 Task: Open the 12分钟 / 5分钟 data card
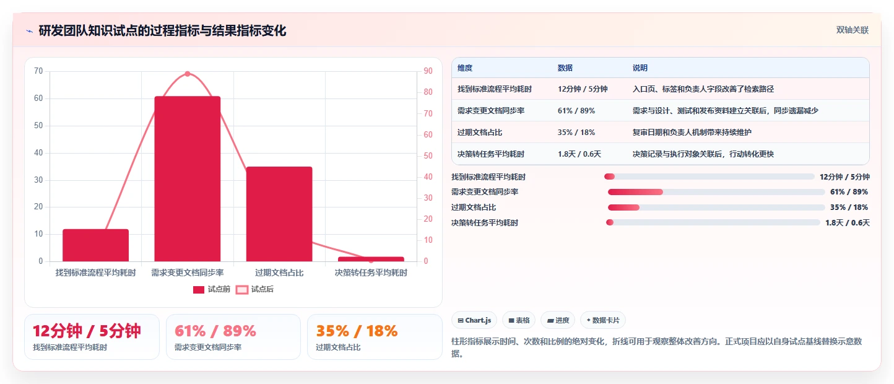point(92,337)
